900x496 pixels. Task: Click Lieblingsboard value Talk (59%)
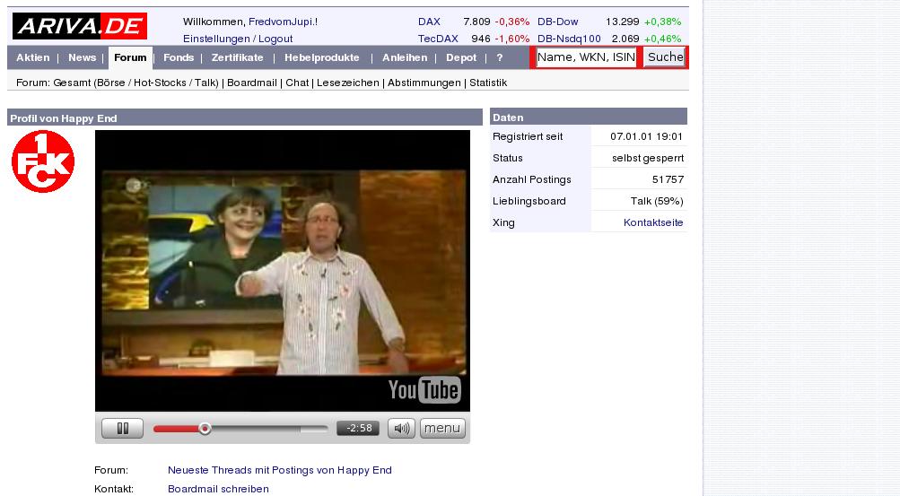(657, 201)
